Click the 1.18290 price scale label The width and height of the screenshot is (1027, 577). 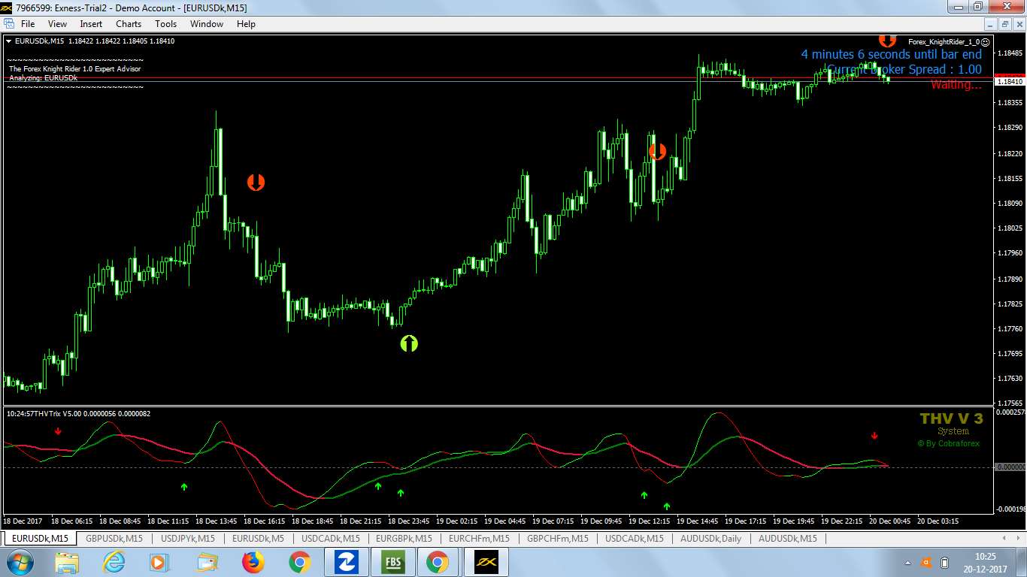click(x=1010, y=128)
